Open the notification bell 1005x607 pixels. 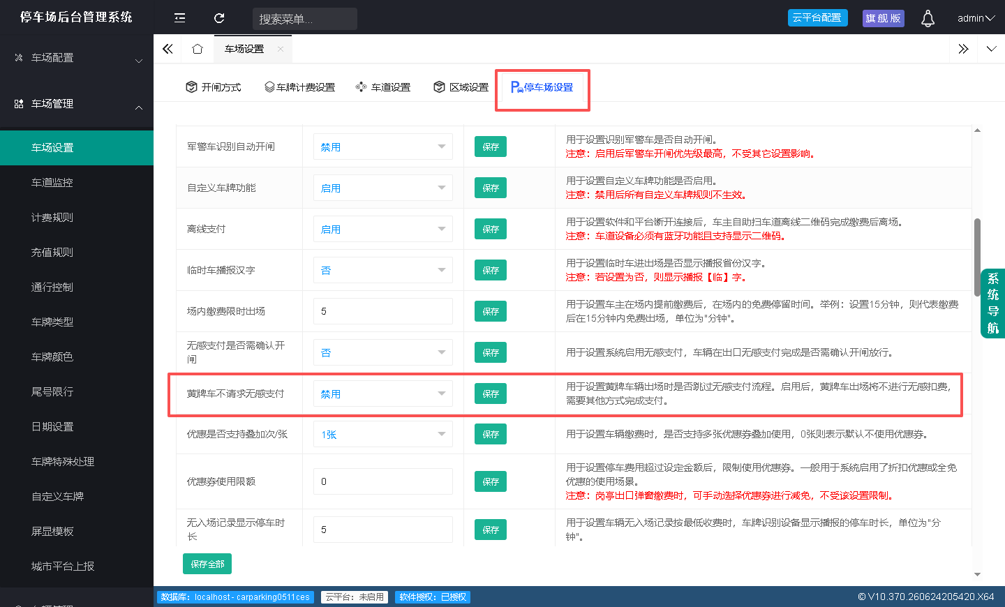coord(928,18)
